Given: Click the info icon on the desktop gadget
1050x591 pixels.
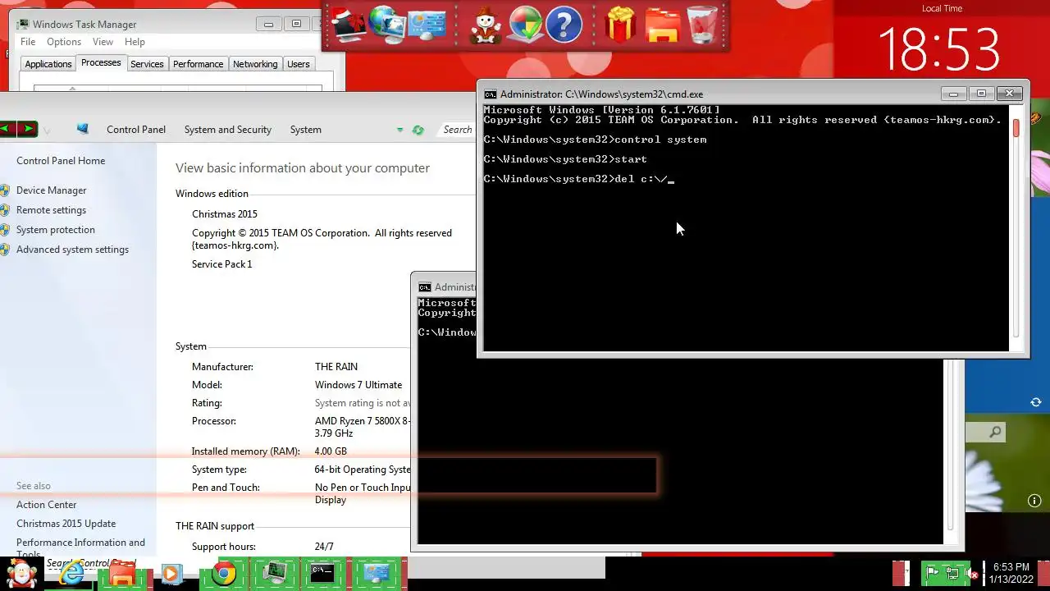Looking at the screenshot, I should tap(1034, 501).
